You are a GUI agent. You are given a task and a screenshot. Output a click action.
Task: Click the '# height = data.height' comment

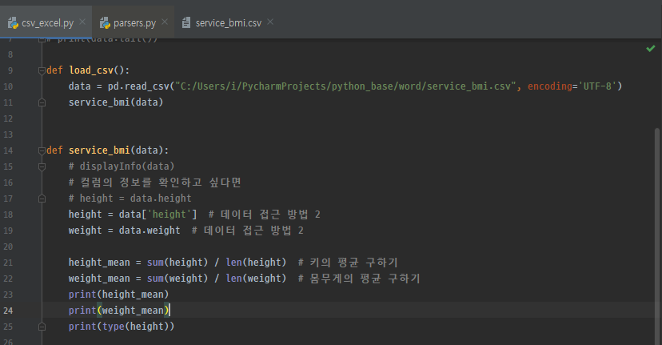point(130,199)
